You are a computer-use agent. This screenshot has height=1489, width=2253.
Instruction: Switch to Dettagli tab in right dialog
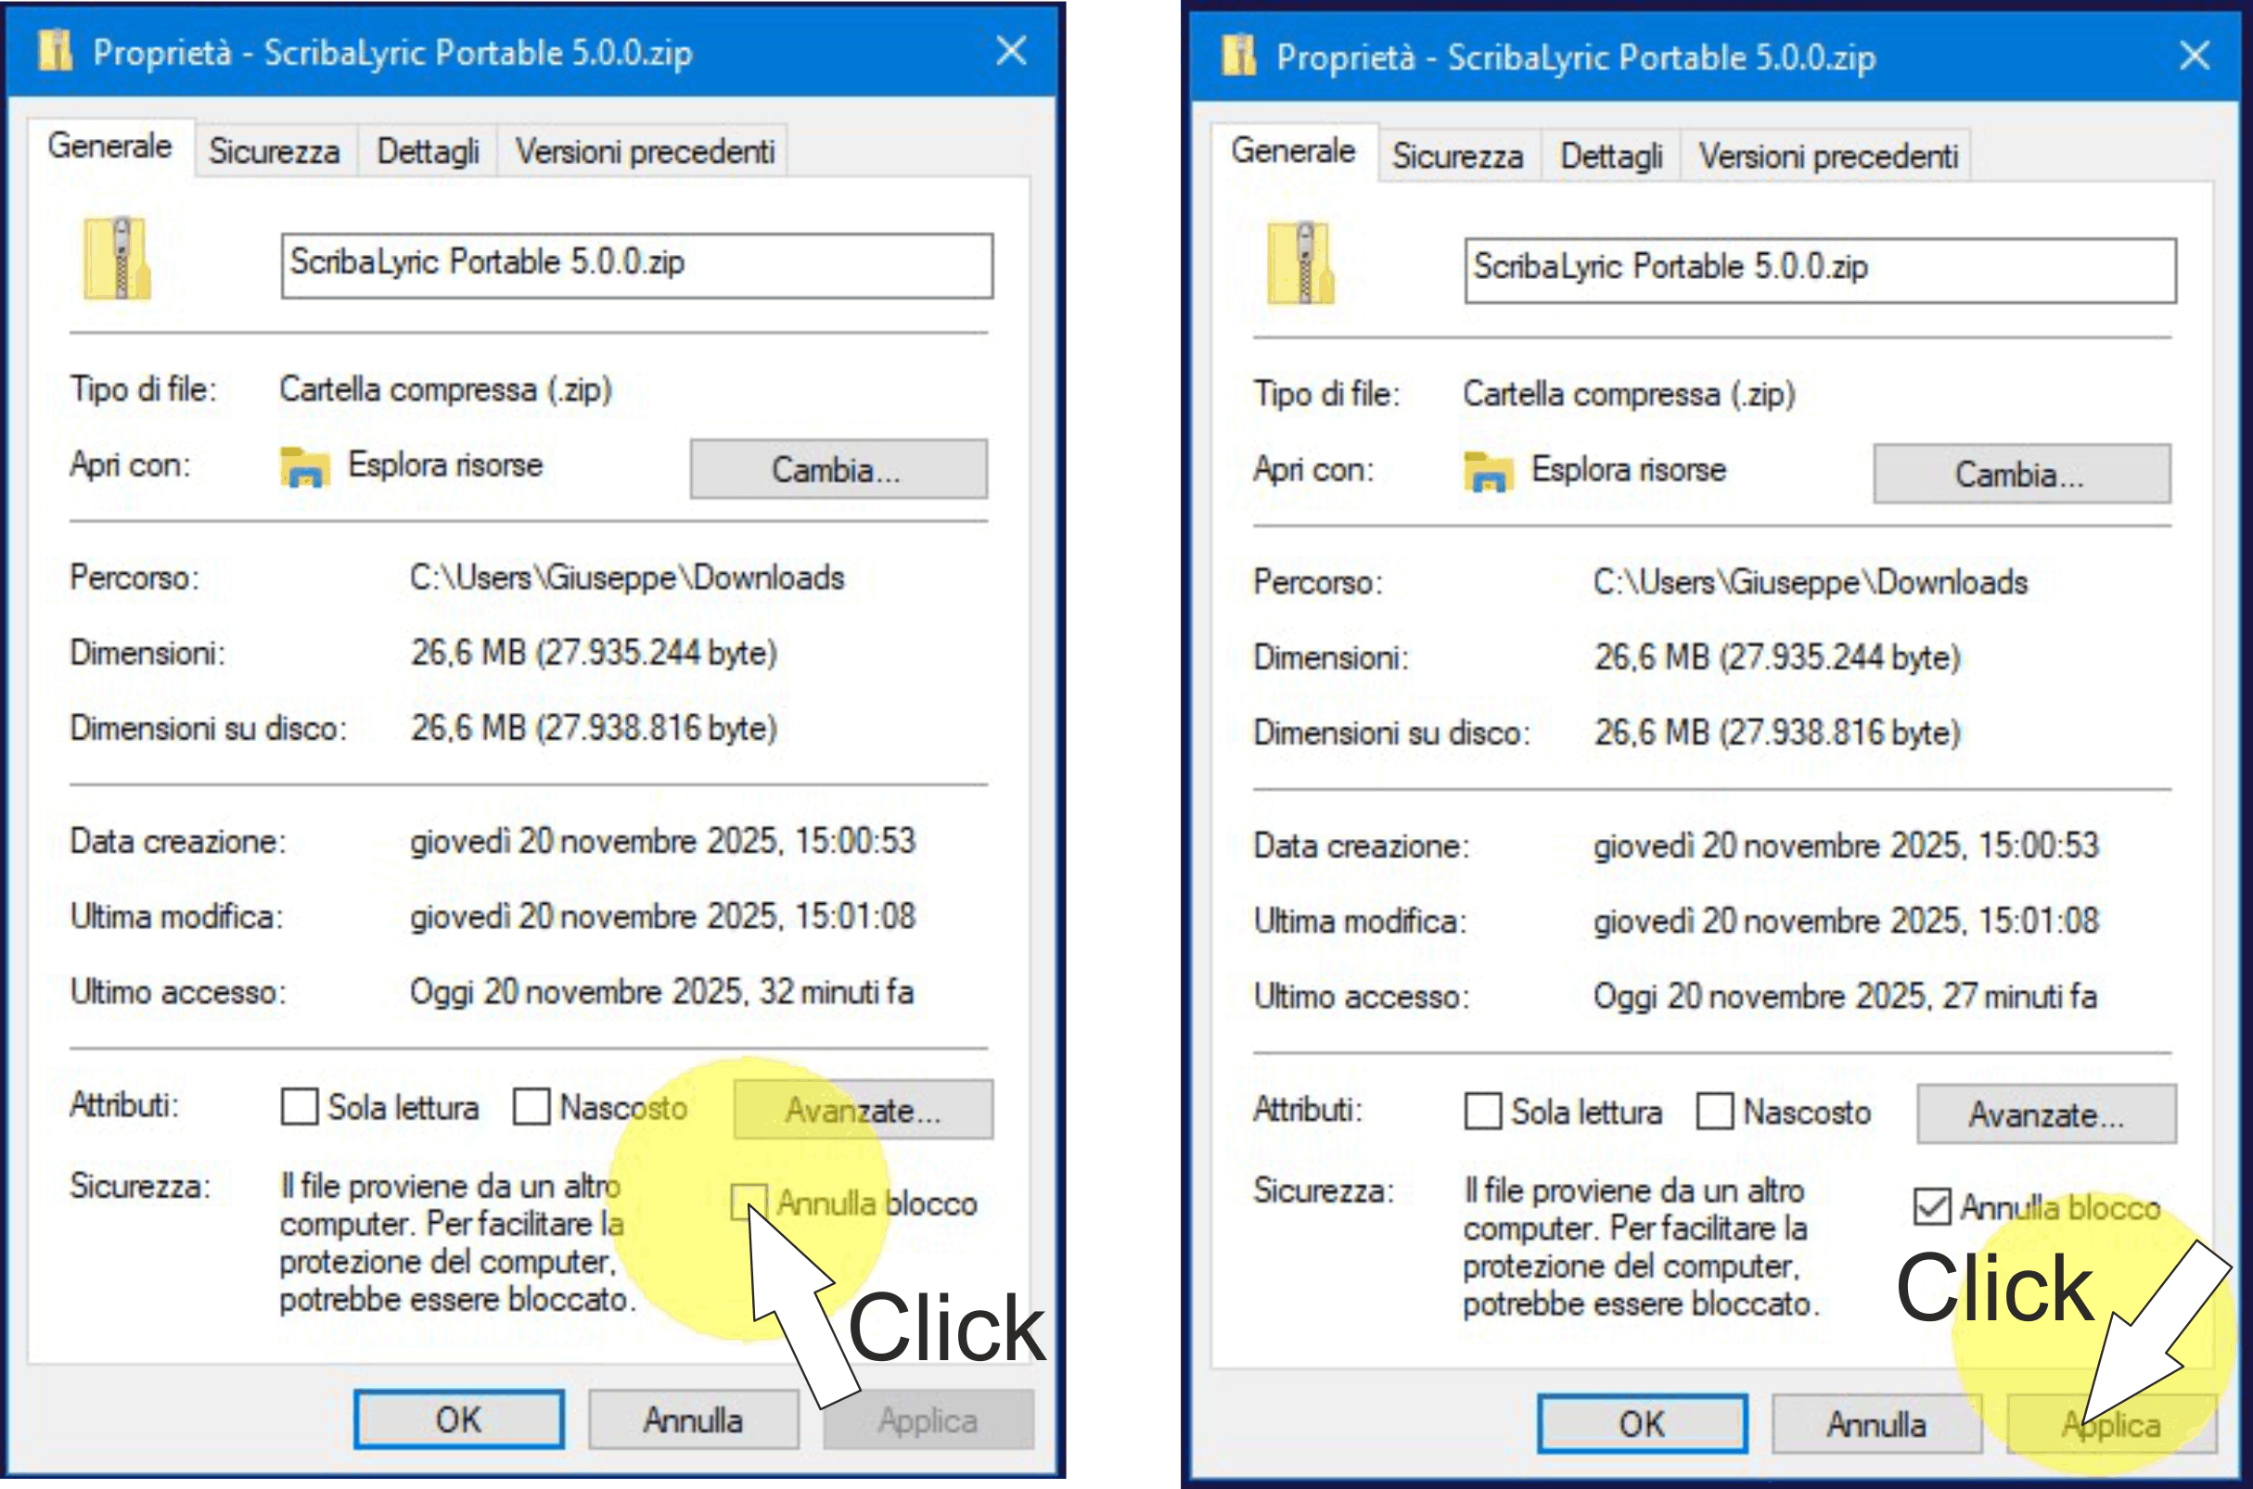pyautogui.click(x=1611, y=157)
